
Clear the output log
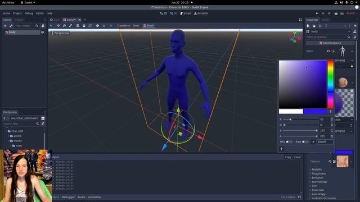pyautogui.click(x=298, y=157)
